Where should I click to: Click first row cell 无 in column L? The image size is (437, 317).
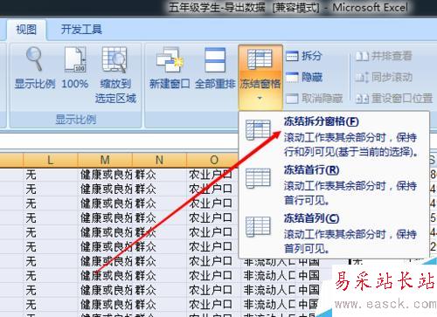[50, 175]
